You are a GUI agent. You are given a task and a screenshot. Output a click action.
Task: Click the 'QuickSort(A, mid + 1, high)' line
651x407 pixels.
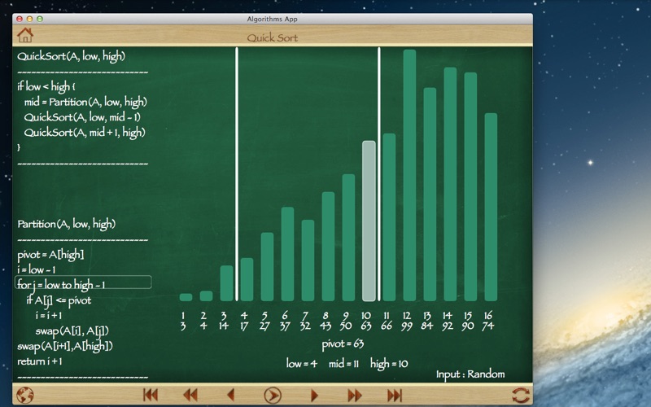tap(85, 133)
